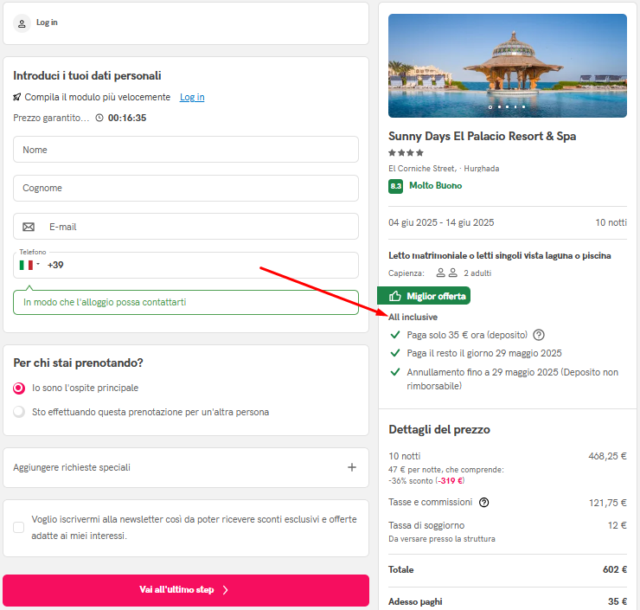The image size is (640, 610).
Task: Tick the newsletter subscription checkbox
Action: tap(19, 527)
